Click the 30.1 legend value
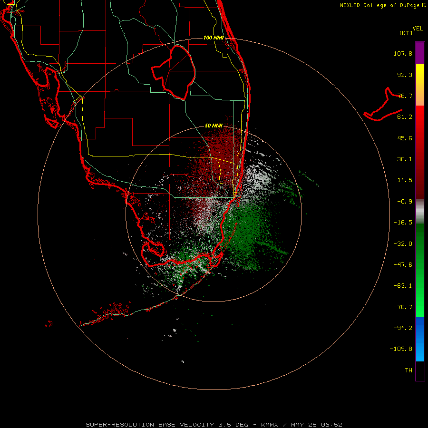 [405, 159]
